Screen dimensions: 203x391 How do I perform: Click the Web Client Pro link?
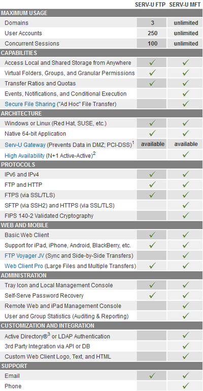[24, 266]
